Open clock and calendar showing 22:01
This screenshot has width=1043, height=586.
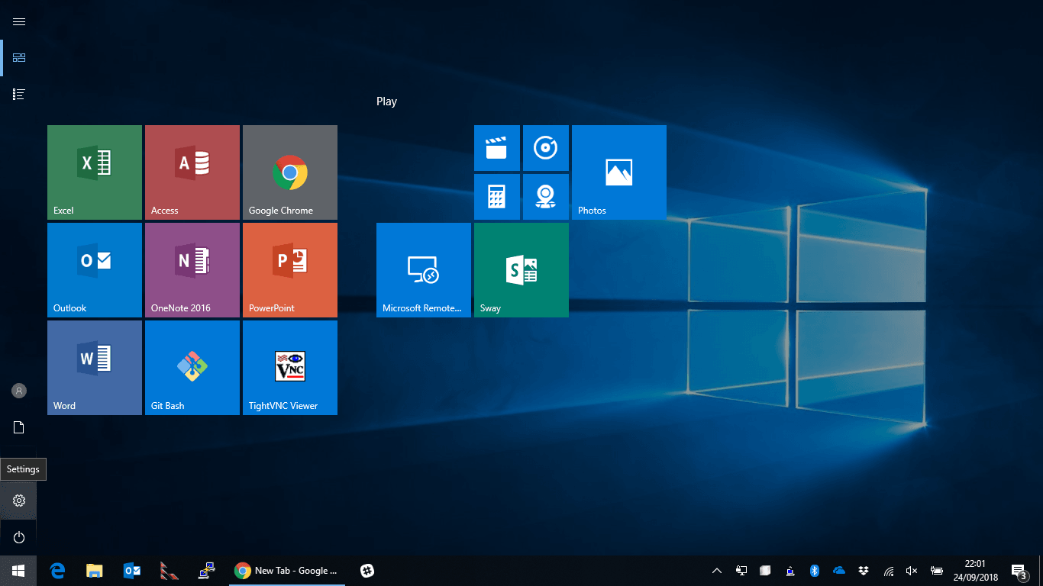pos(975,571)
